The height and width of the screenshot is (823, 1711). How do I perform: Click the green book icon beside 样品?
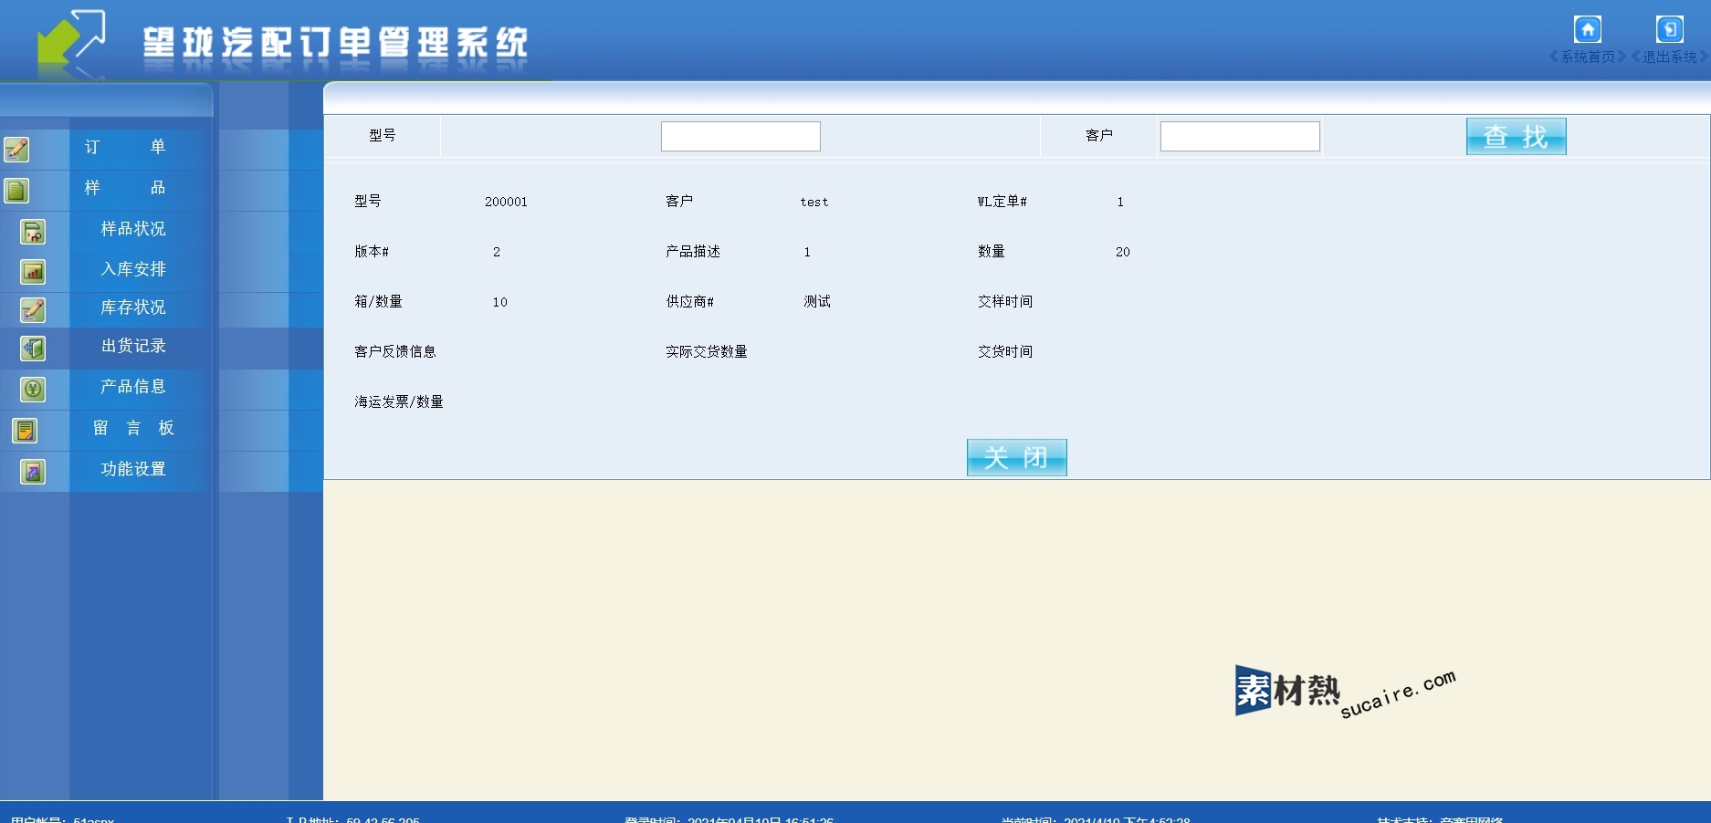pos(16,191)
